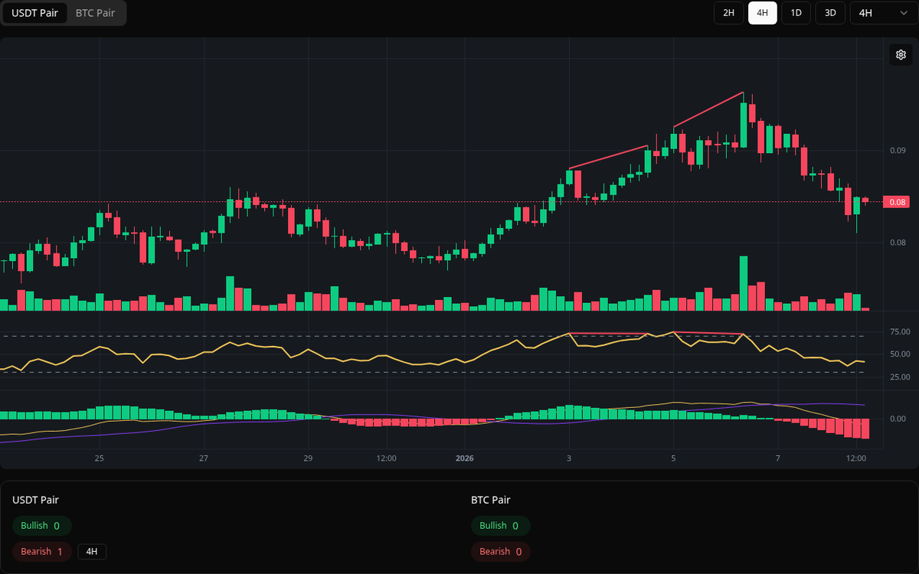Image resolution: width=919 pixels, height=574 pixels.
Task: Click the 2026 date label on time axis
Action: tap(465, 458)
